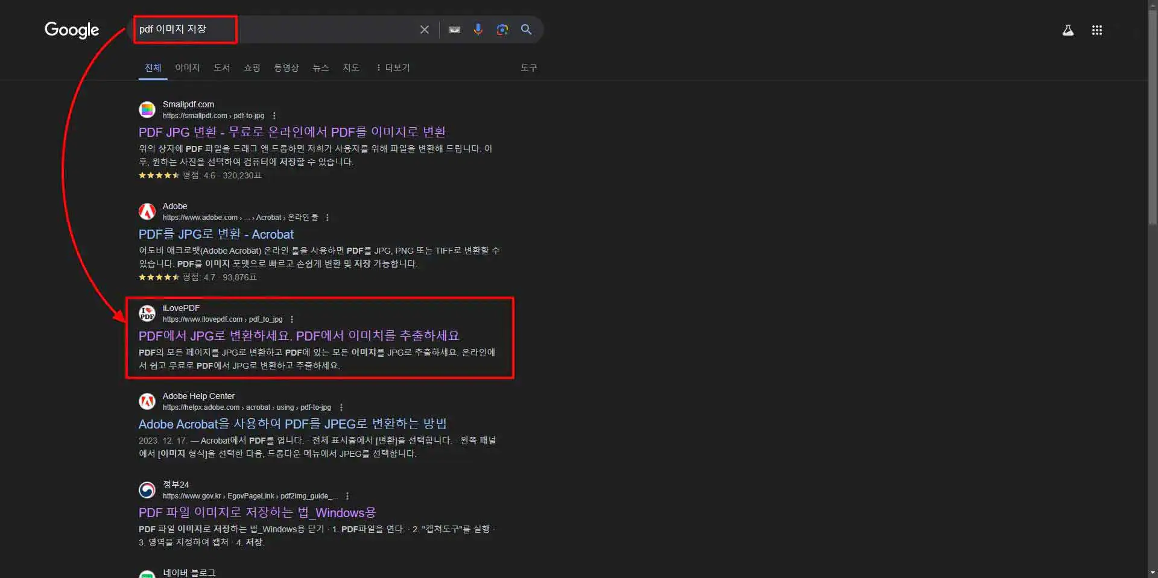
Task: Click the Smallpdf 평점 4.6 rating
Action: coord(200,175)
